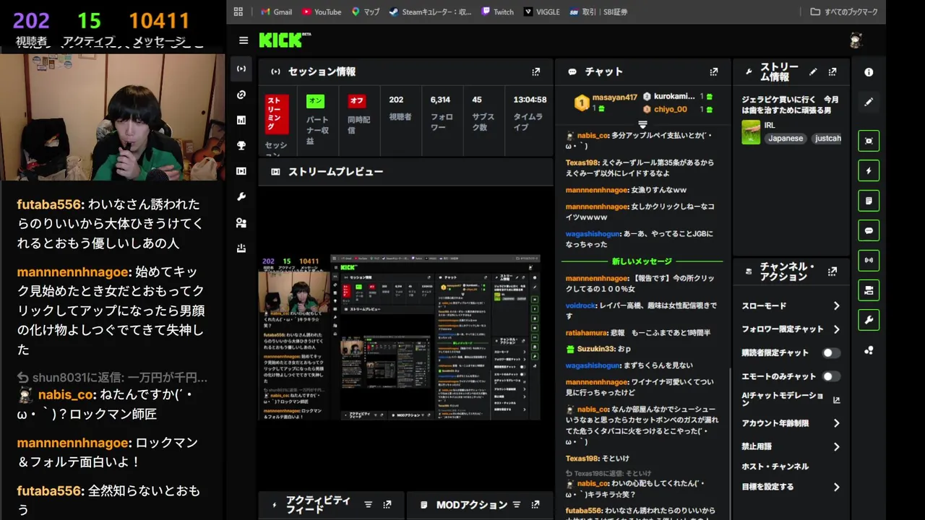Pop out the MODアクション panel
This screenshot has height=520, width=925.
point(535,505)
